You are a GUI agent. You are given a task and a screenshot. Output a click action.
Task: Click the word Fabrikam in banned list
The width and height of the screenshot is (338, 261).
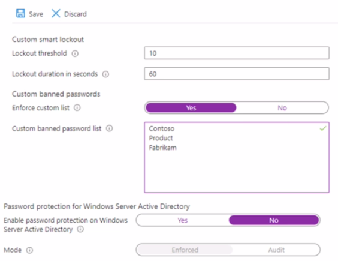click(163, 148)
